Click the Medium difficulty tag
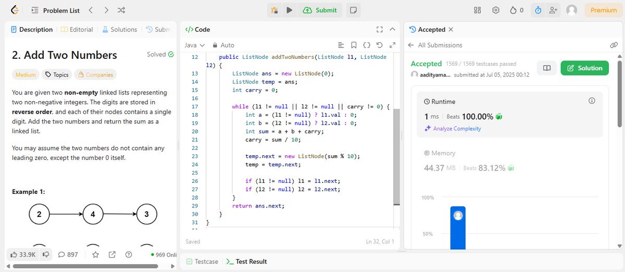The width and height of the screenshot is (625, 272). pos(26,75)
